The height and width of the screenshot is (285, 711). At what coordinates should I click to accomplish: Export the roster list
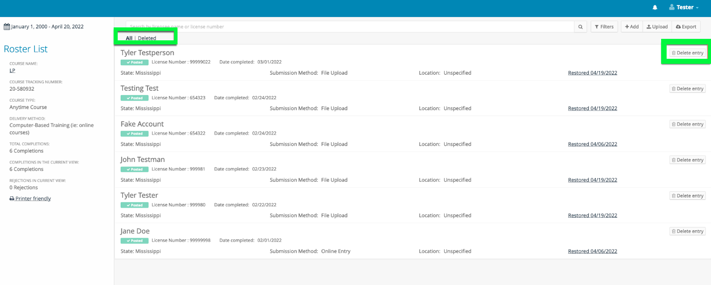click(686, 27)
